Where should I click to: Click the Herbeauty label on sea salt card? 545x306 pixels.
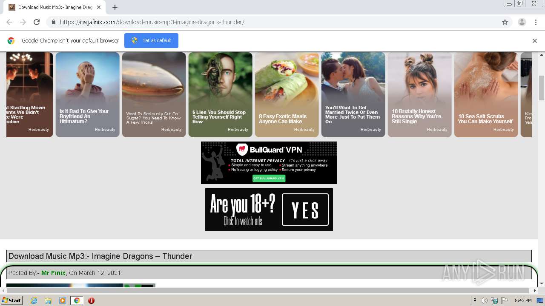pos(504,130)
